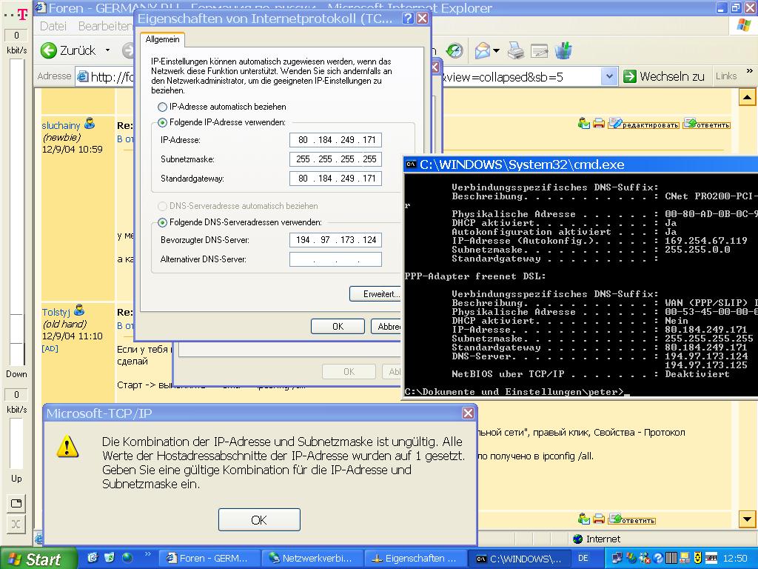Viewport: 758px width, 569px height.
Task: Switch to Netzwerkverbi... taskbar button
Action: point(312,559)
